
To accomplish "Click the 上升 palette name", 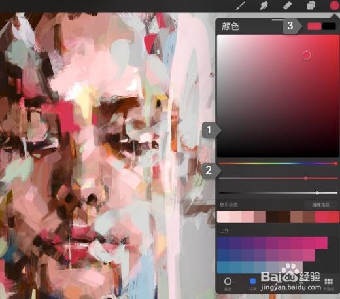I will [224, 230].
